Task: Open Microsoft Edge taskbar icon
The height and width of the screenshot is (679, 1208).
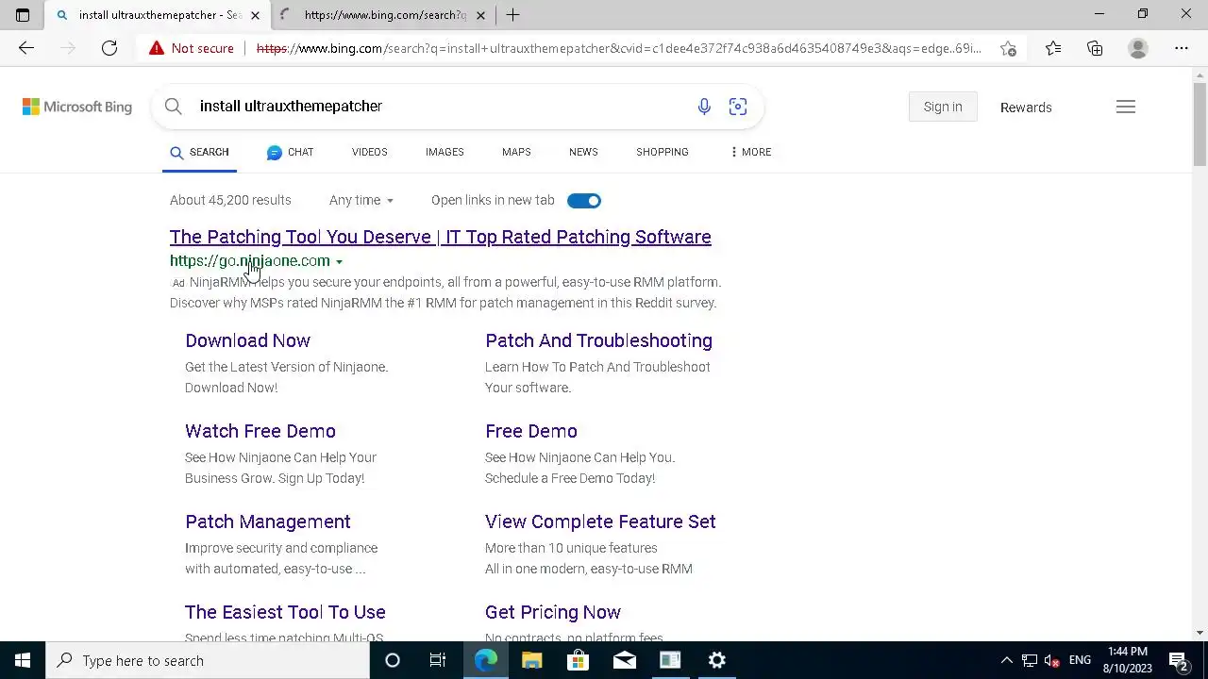Action: point(486,660)
